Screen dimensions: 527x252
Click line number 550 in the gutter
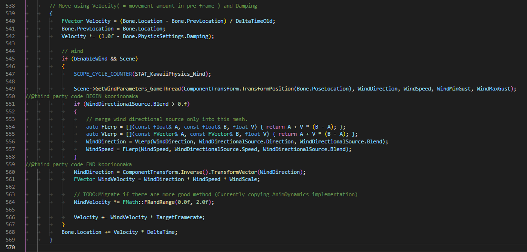pos(11,96)
